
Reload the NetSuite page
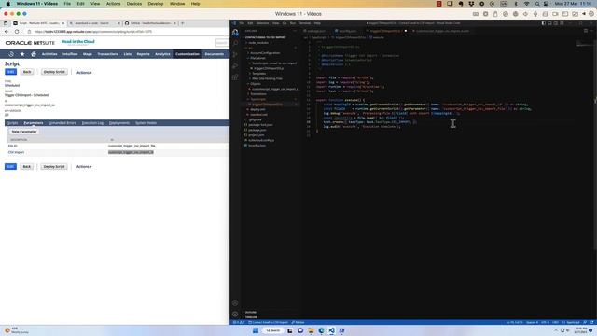pos(17,32)
